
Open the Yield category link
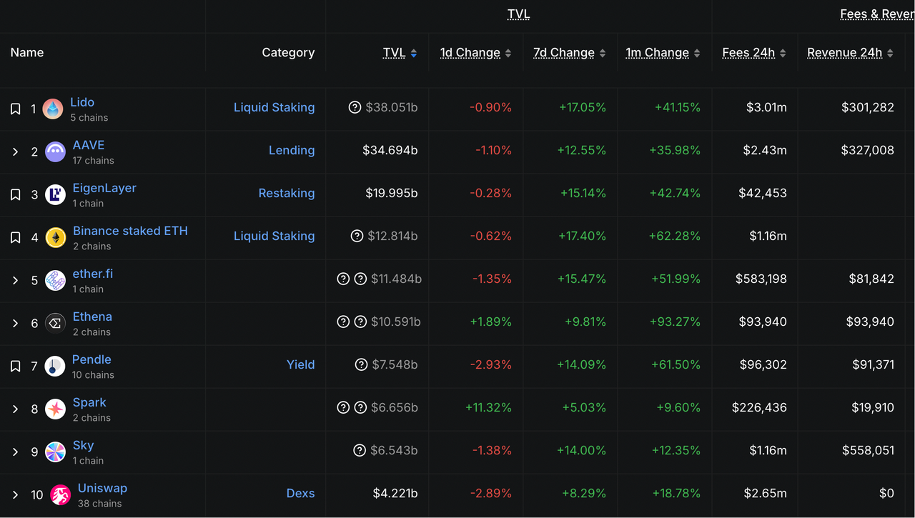(301, 364)
